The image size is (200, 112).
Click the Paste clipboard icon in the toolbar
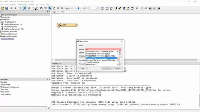(x=37, y=8)
